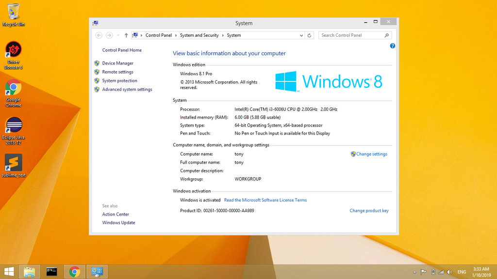Select the System breadcrumb
Screen dimensions: 497x279
pos(234,35)
